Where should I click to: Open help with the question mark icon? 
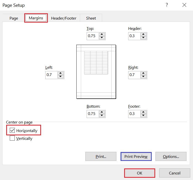click(167, 5)
